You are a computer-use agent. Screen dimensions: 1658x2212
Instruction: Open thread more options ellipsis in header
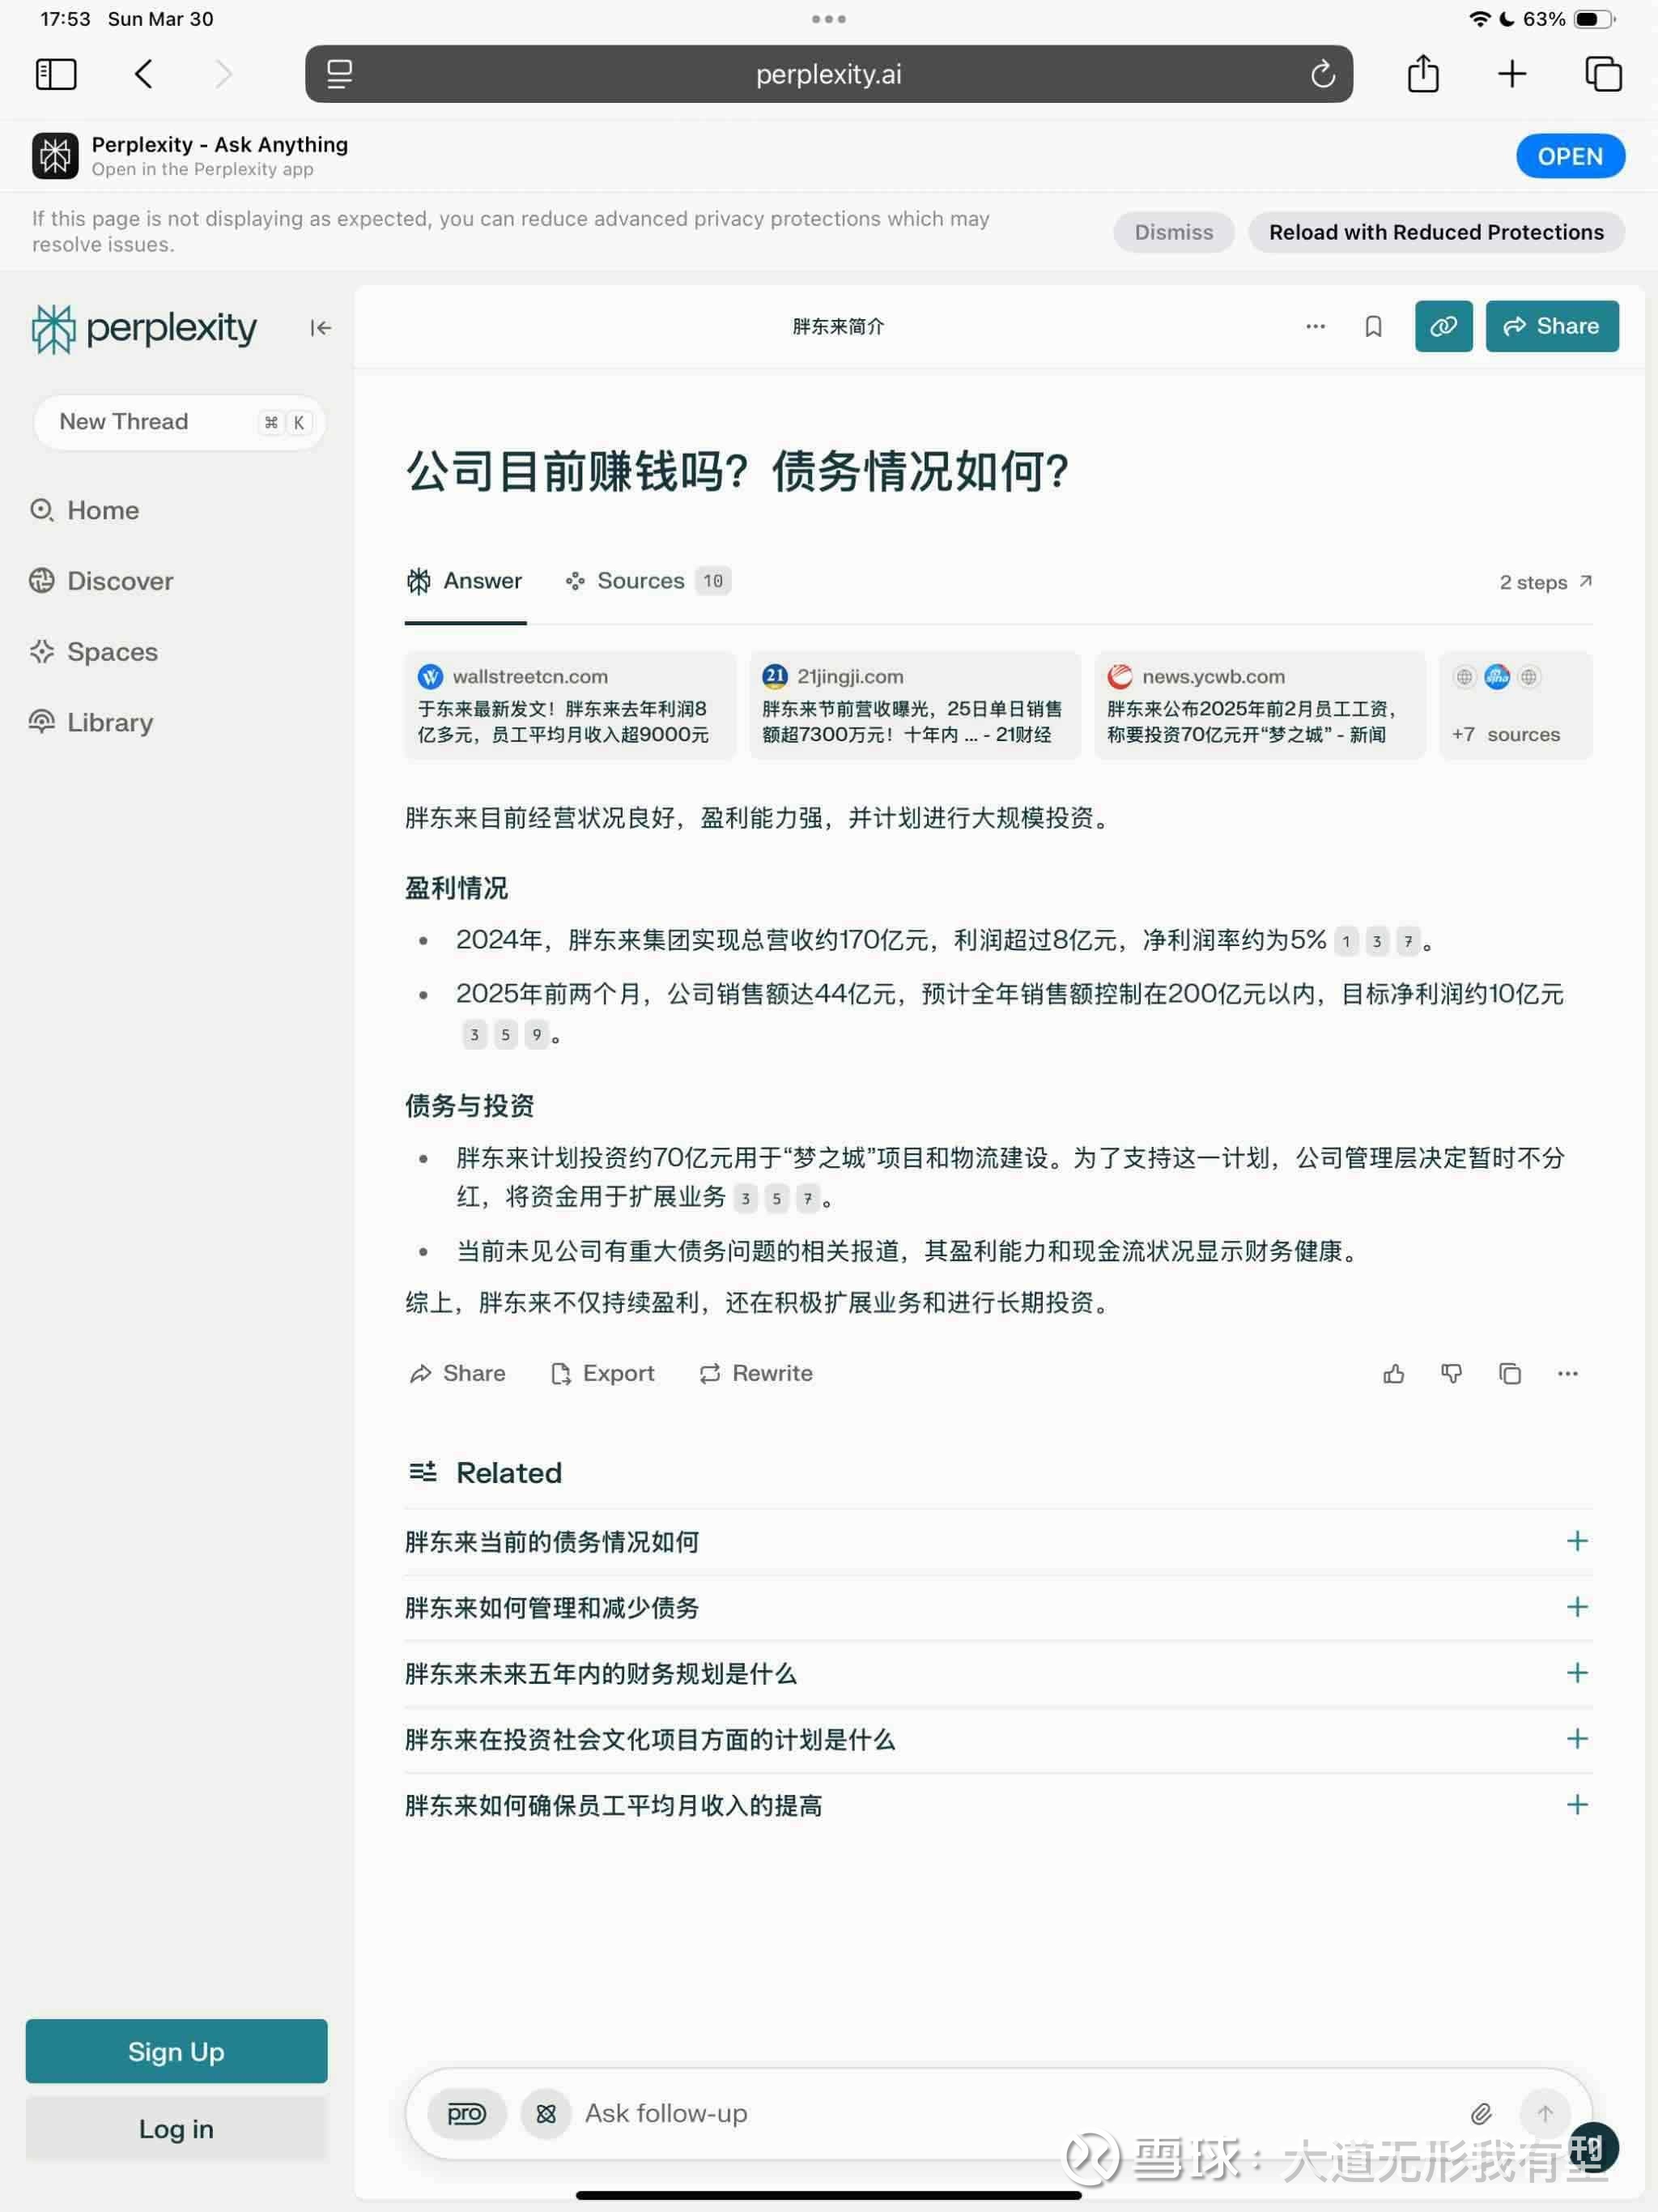1316,327
